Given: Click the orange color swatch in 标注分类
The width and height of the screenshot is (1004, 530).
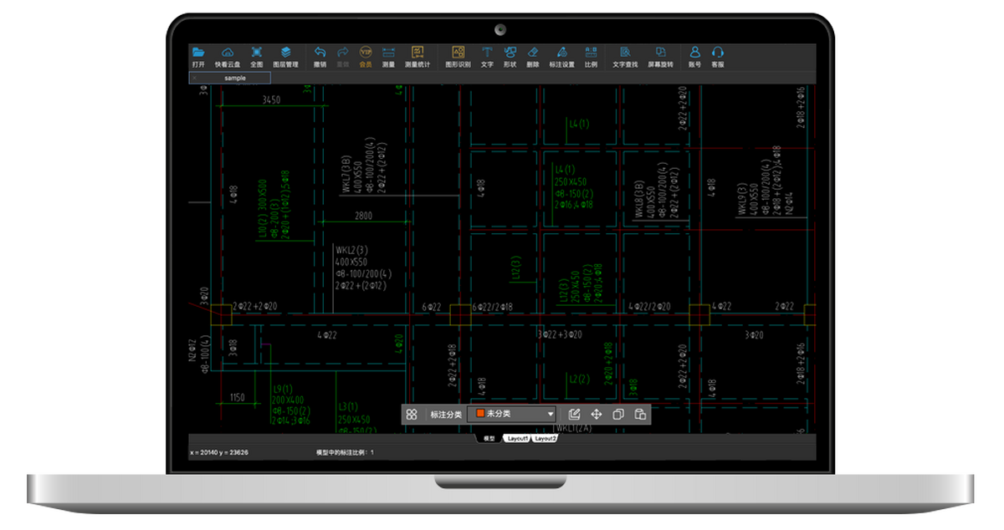Looking at the screenshot, I should (480, 414).
